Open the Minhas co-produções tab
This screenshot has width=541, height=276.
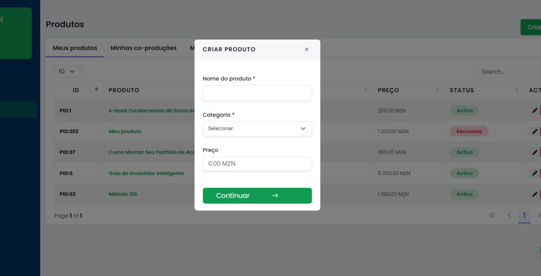pos(143,48)
